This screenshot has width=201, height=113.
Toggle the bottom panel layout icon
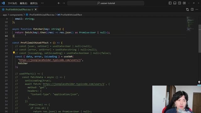point(175,3)
